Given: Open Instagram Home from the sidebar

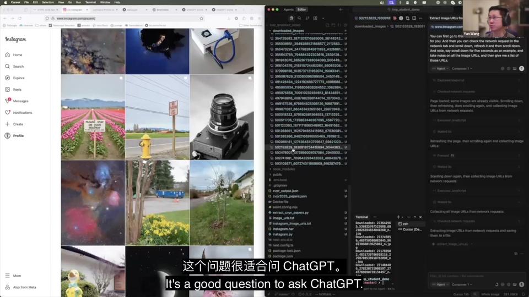Looking at the screenshot, I should [x=14, y=55].
